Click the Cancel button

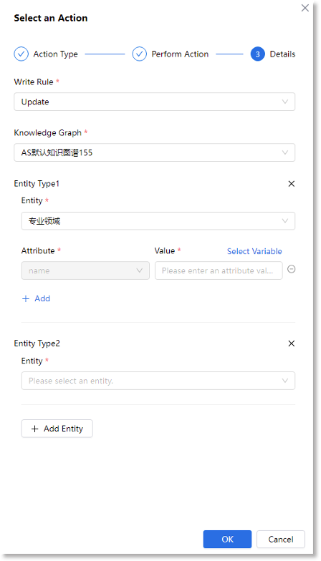tap(281, 540)
